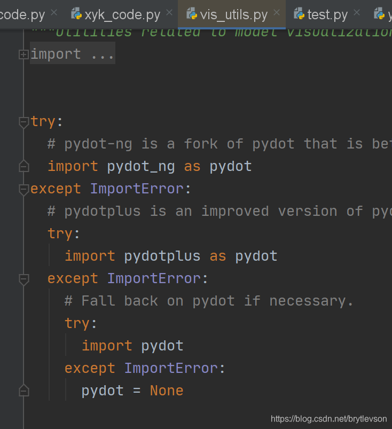The image size is (392, 429).
Task: Click the '# pydotplus is an improved' comment
Action: click(x=219, y=212)
